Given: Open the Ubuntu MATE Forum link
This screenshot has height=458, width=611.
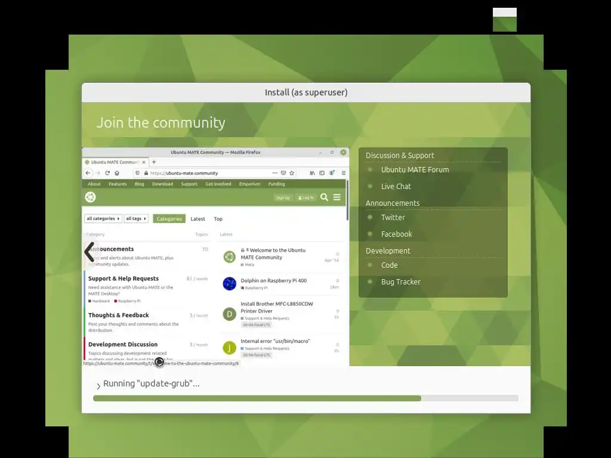Looking at the screenshot, I should [415, 170].
